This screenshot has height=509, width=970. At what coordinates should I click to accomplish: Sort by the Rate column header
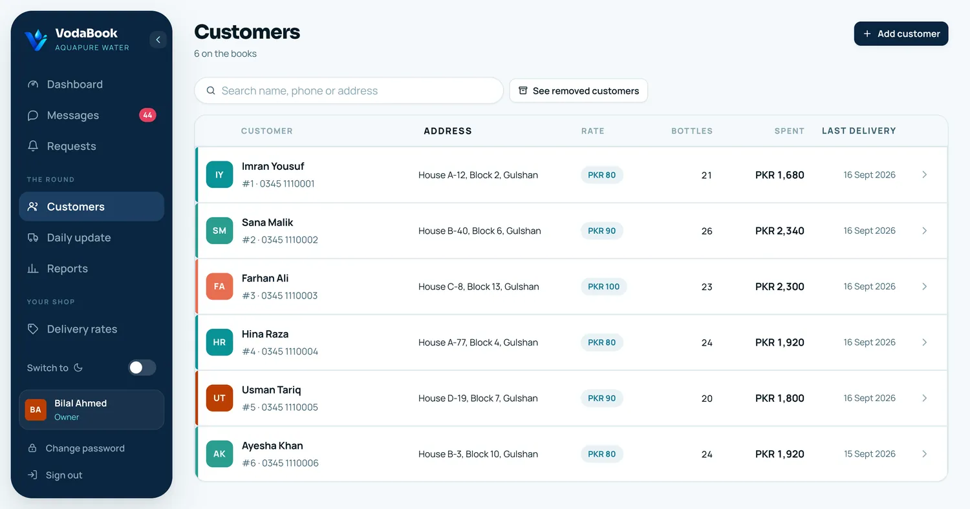(x=593, y=131)
